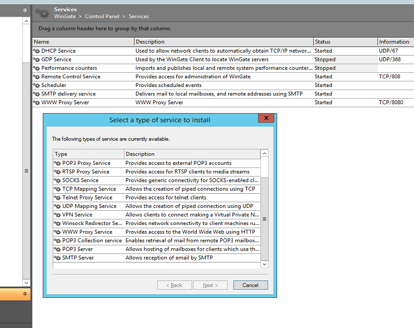
Task: Click the Telnet Proxy Service gear icon
Action: [58, 197]
